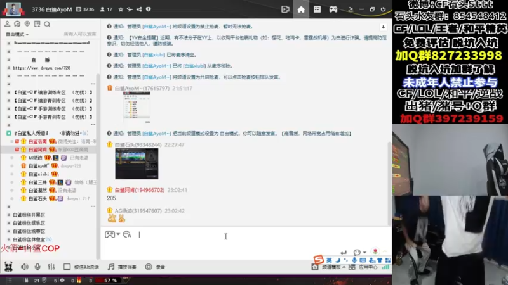Select user 白鲨石头 in member list
The width and height of the screenshot is (508, 285).
pos(37,199)
